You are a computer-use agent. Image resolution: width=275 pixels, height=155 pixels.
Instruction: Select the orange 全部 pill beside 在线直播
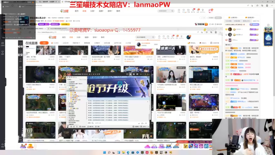[44, 43]
